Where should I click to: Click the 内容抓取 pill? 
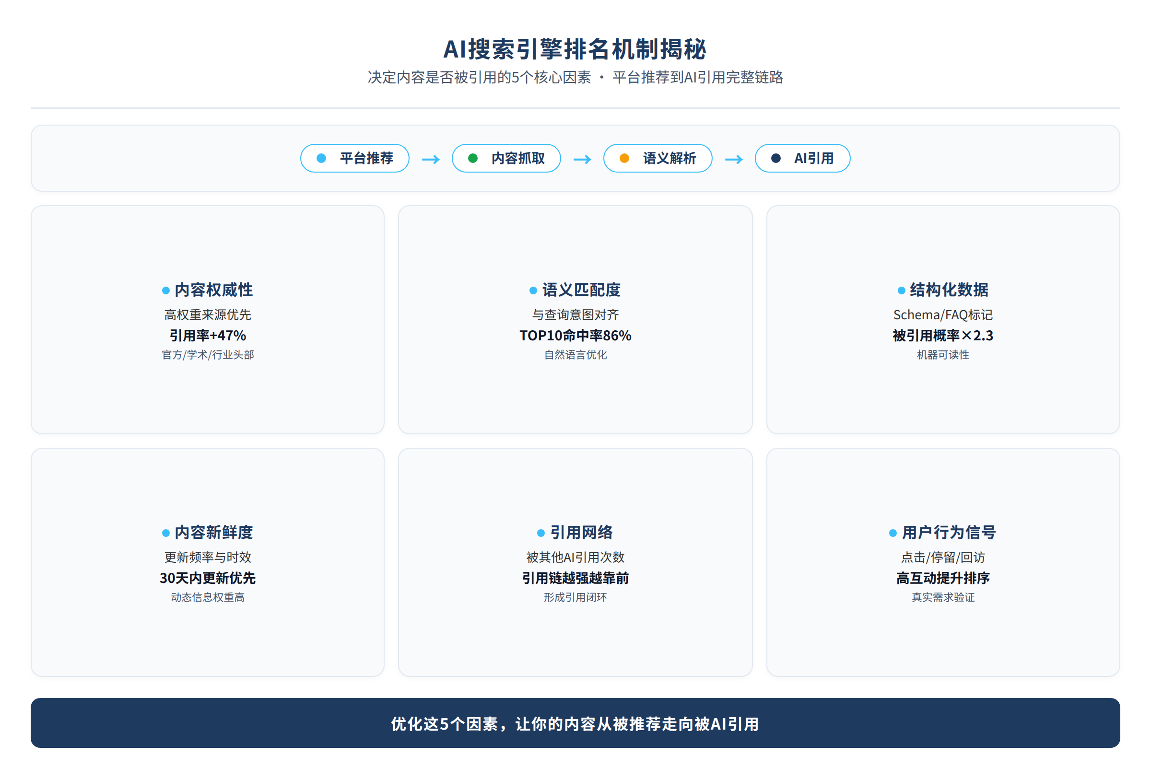[x=506, y=158]
